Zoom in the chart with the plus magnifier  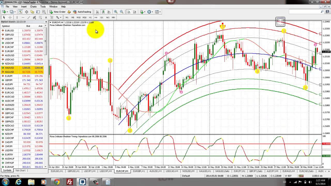[x=116, y=12]
